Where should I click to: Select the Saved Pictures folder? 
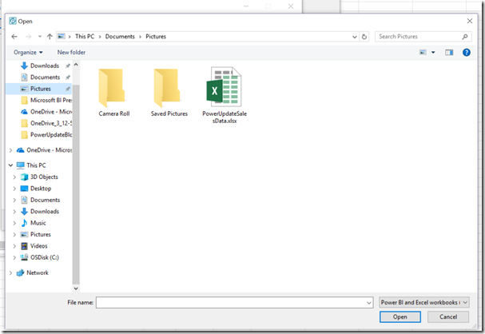pos(169,93)
